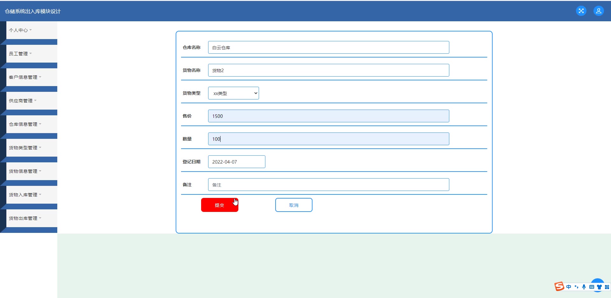Viewport: 611px width, 298px height.
Task: Switch Chinese/English input mode (中)
Action: [569, 287]
